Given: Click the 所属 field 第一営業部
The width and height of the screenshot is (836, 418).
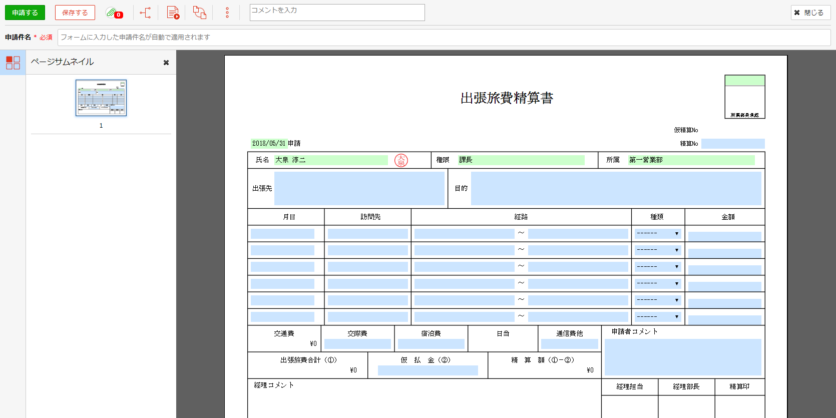Looking at the screenshot, I should [x=691, y=160].
